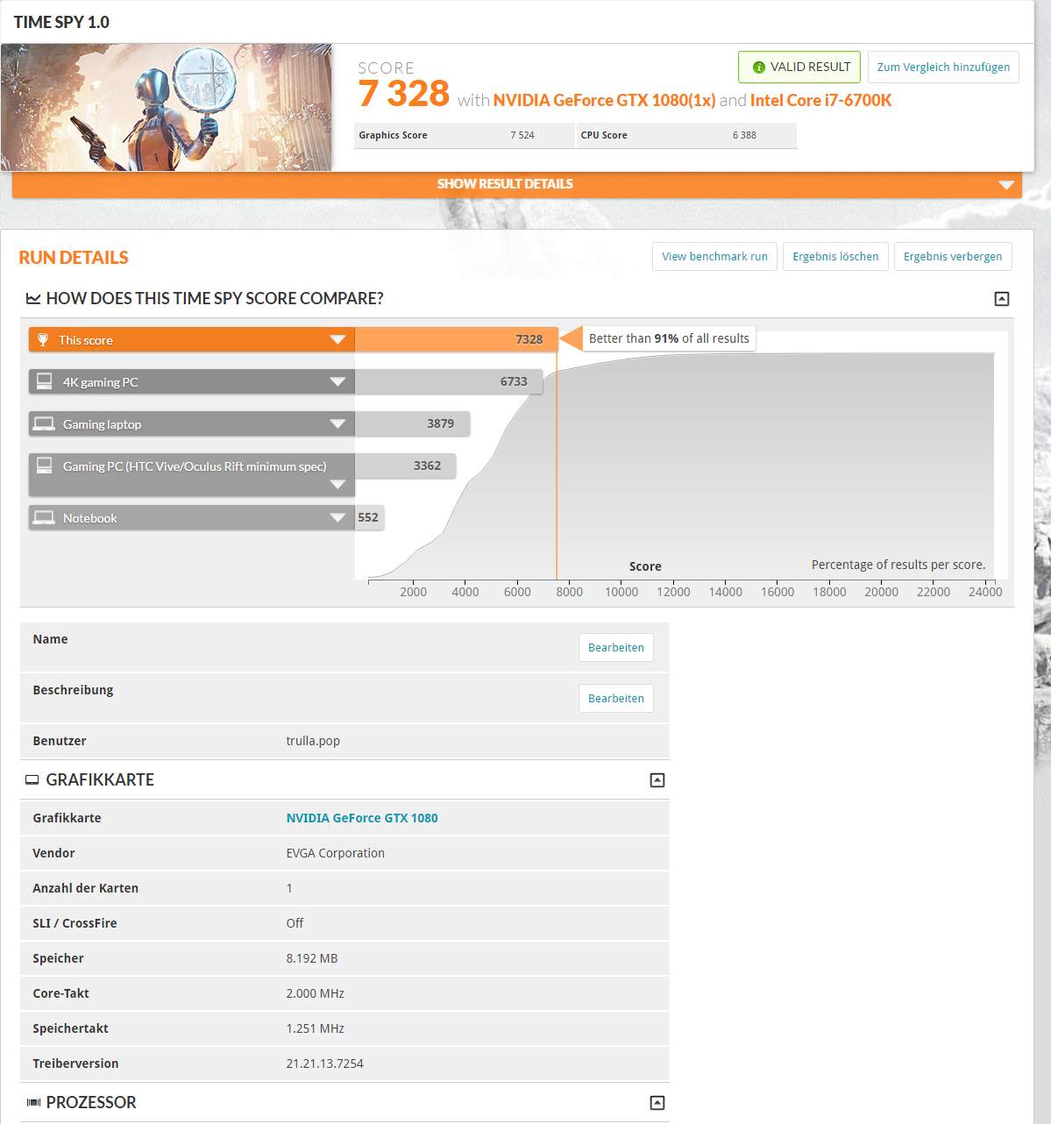Image resolution: width=1051 pixels, height=1124 pixels.
Task: Click the laptop icon beside Gaming laptop
Action: pyautogui.click(x=44, y=423)
